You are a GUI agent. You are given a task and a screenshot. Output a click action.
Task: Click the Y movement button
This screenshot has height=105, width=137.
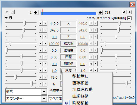68,30
